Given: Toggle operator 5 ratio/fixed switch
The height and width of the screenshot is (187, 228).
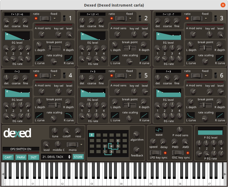Looking at the screenshot, I should [x=121, y=76].
